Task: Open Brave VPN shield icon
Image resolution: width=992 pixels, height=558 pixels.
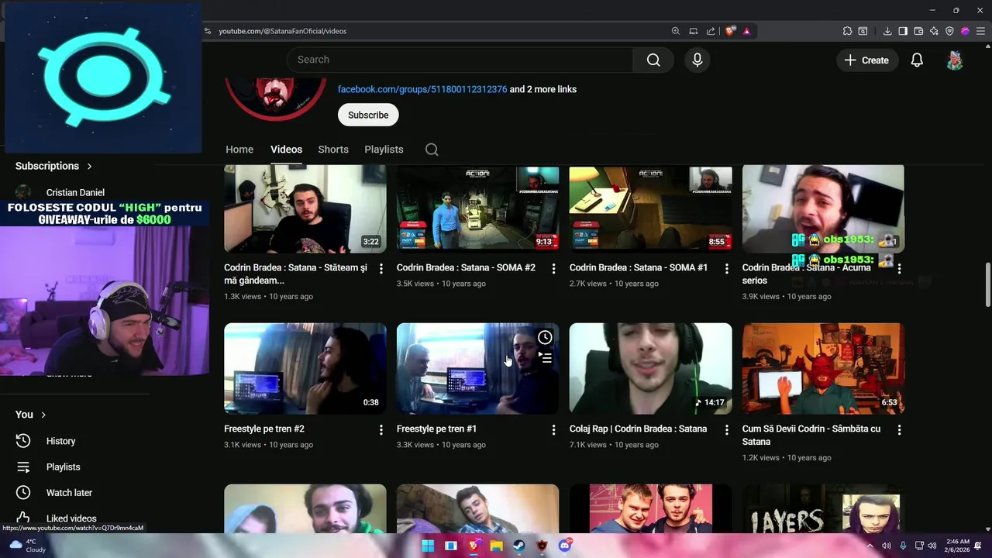Action: tap(949, 31)
